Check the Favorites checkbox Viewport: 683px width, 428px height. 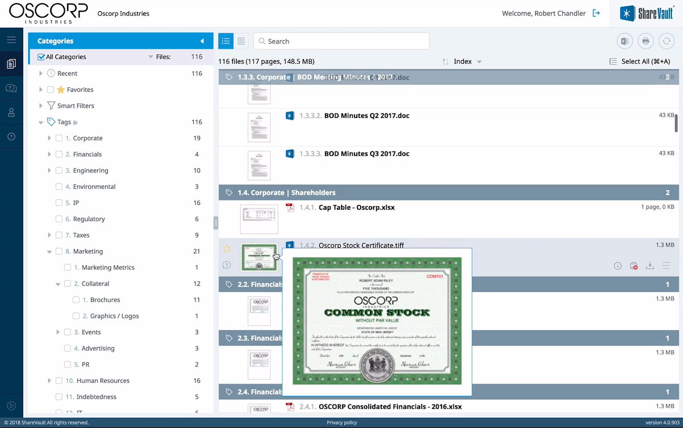click(50, 90)
